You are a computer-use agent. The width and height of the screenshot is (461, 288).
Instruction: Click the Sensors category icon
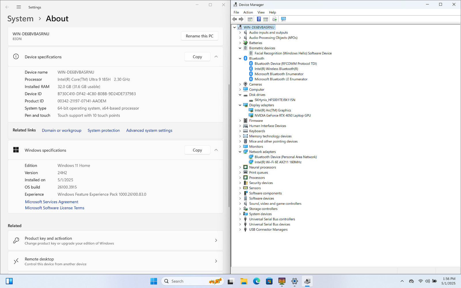coord(245,188)
